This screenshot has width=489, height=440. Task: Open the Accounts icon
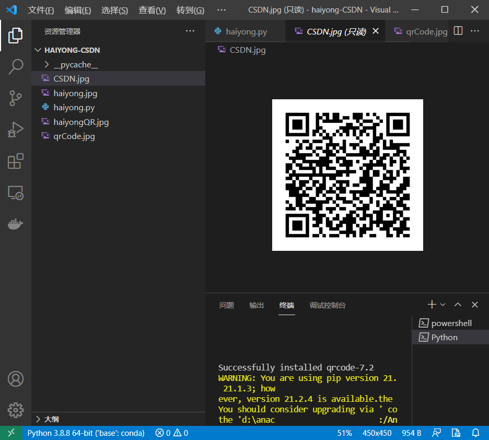pyautogui.click(x=16, y=379)
